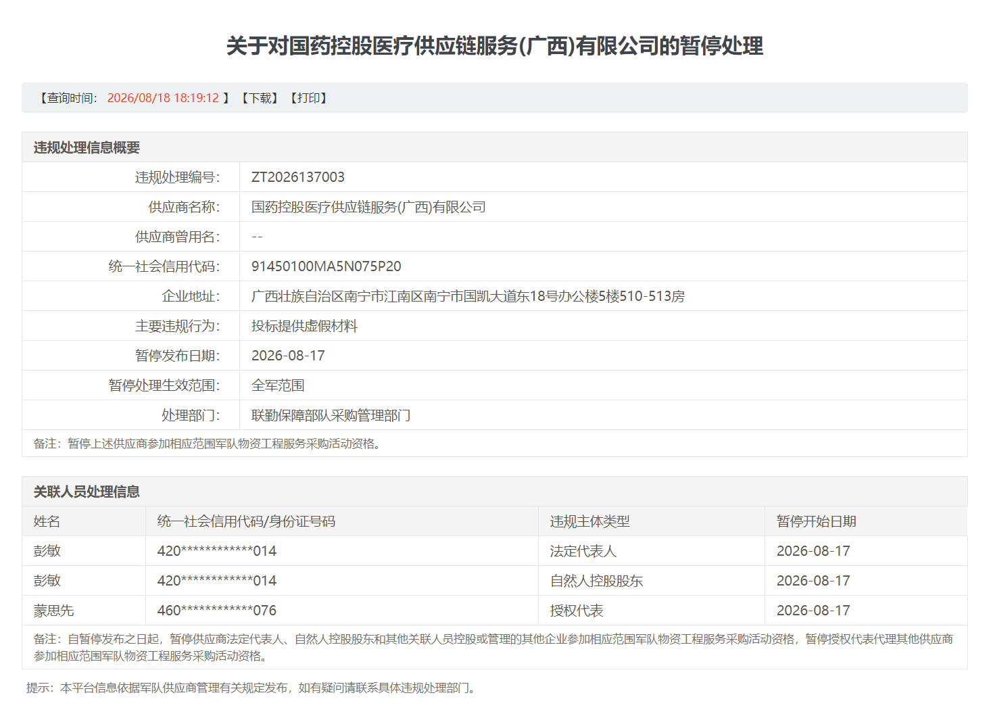Click the 处理部门 label
Image resolution: width=991 pixels, height=714 pixels.
click(191, 415)
